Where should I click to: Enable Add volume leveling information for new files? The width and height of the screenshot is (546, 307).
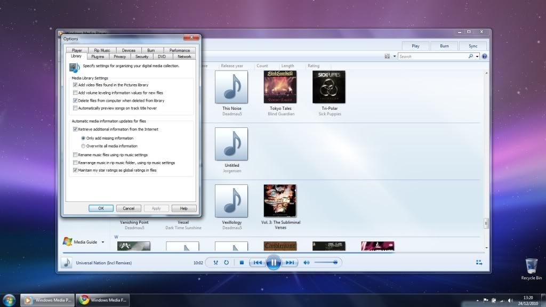point(75,93)
